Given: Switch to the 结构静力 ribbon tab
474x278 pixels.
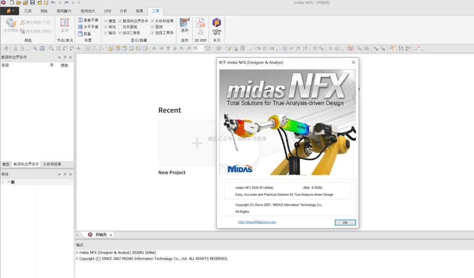Looking at the screenshot, I should pos(64,11).
